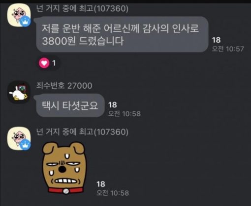The height and width of the screenshot is (206, 251).
Task: Tap the 오전 10:57 timestamp
Action: tap(228, 49)
